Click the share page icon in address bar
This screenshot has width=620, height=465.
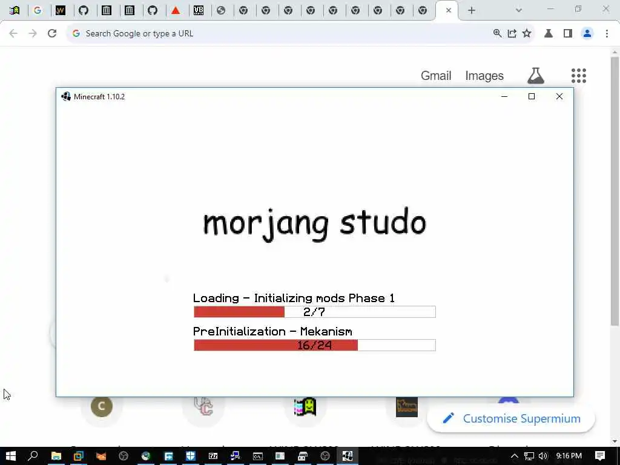click(512, 34)
